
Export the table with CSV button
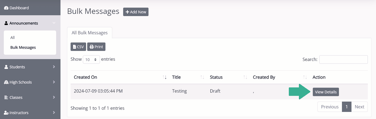[x=78, y=47]
